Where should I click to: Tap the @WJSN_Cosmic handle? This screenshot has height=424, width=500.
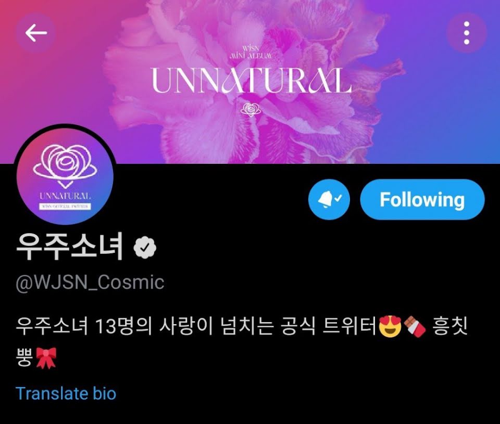click(90, 282)
